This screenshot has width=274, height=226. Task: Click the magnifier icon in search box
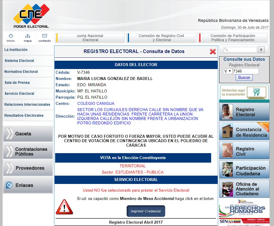click(x=226, y=49)
